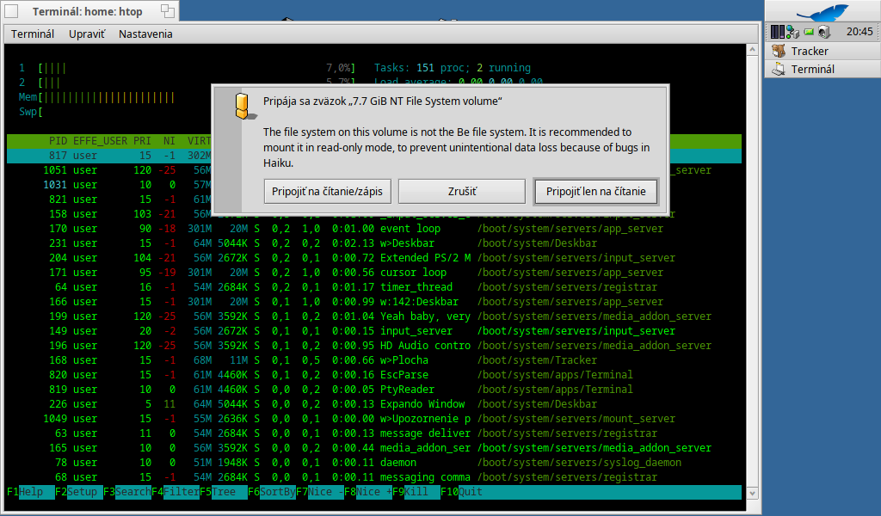Select process row 'EscParse'
Viewport: 881px width, 516px height.
[374, 374]
